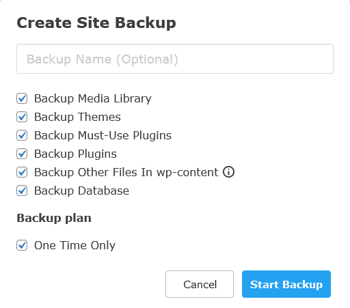Focus the Backup Name (Optional) field

[x=175, y=59]
